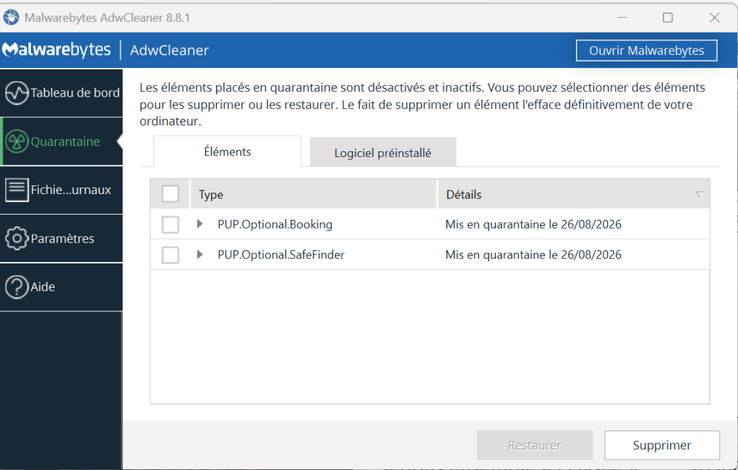Screen dimensions: 738x470
Task: Click the Aide question mark icon
Action: pos(17,287)
